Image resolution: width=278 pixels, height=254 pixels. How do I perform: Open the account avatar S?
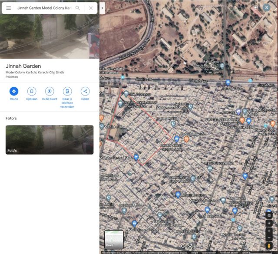[266, 8]
